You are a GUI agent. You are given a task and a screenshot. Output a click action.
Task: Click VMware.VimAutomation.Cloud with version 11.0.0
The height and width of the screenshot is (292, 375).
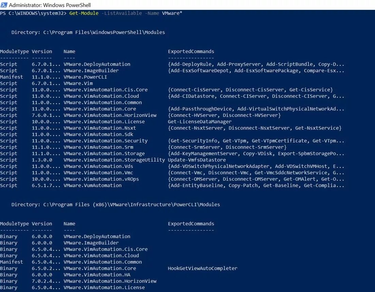click(101, 96)
